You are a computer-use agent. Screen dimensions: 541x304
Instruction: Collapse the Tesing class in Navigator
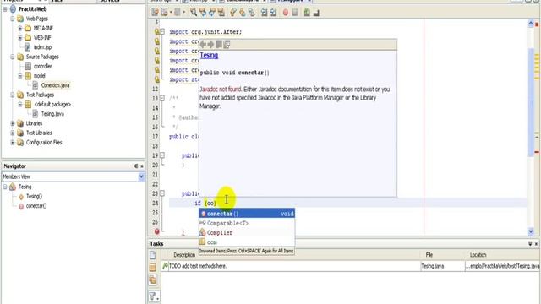pyautogui.click(x=5, y=187)
